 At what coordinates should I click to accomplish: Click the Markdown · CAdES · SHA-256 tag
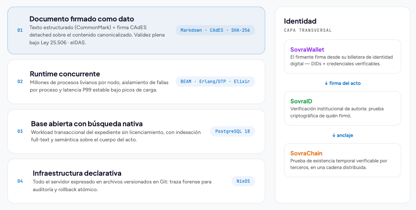tap(215, 30)
